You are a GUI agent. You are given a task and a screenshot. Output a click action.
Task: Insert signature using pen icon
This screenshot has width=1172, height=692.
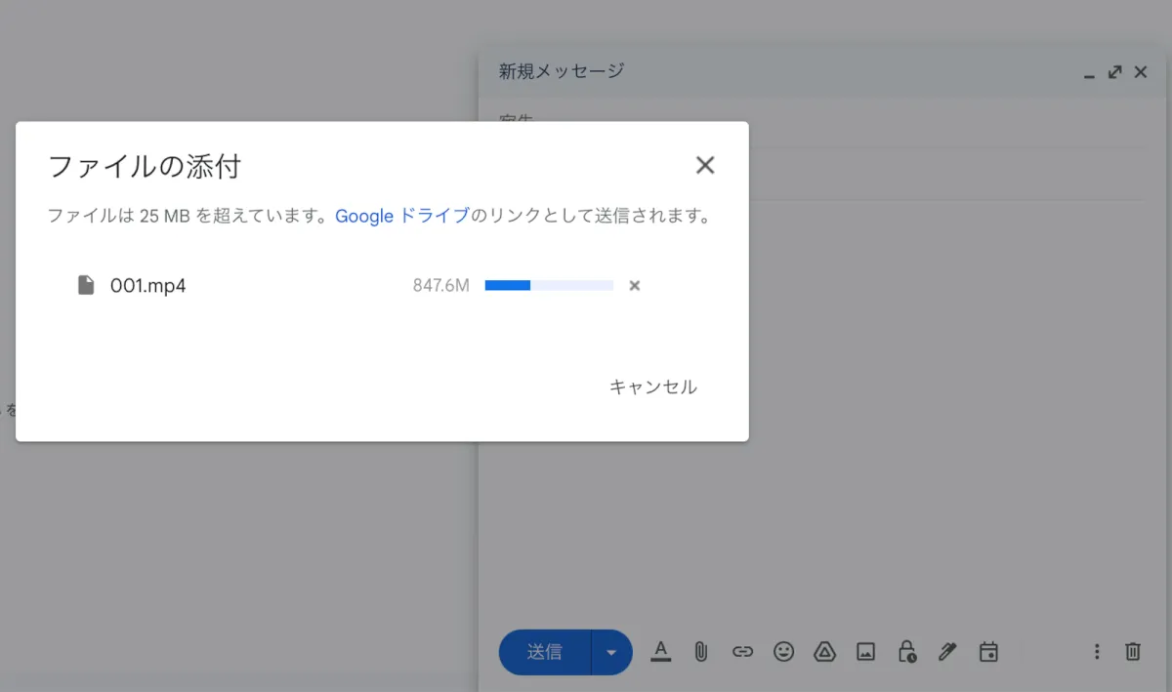947,652
